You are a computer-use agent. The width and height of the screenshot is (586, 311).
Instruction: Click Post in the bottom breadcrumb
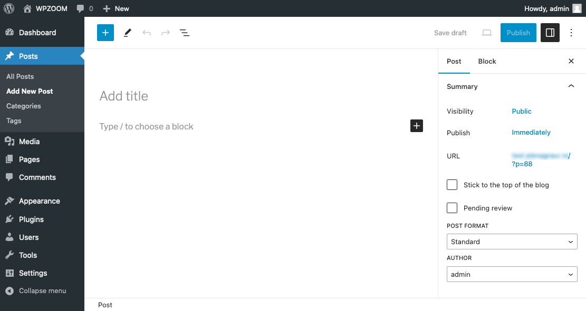pos(105,305)
